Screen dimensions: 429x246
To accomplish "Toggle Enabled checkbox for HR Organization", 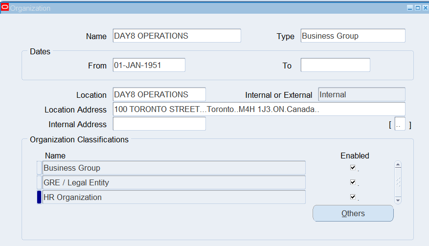I will click(x=353, y=197).
